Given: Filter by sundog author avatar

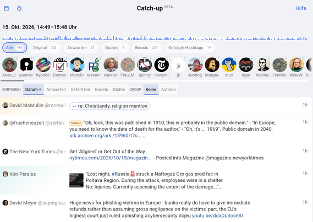Looking at the screenshot, I should [x=195, y=65].
